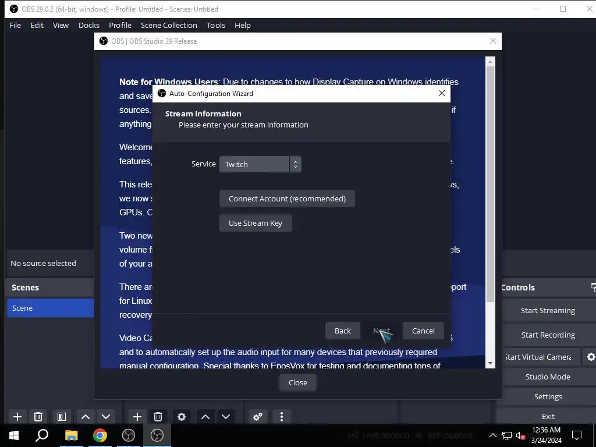
Task: Open the Profile menu
Action: coord(120,25)
